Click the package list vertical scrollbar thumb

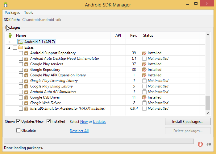click(208, 104)
